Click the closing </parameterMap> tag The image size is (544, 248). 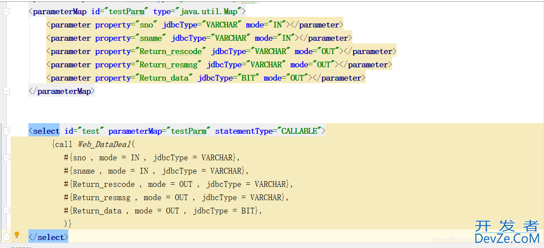point(62,91)
